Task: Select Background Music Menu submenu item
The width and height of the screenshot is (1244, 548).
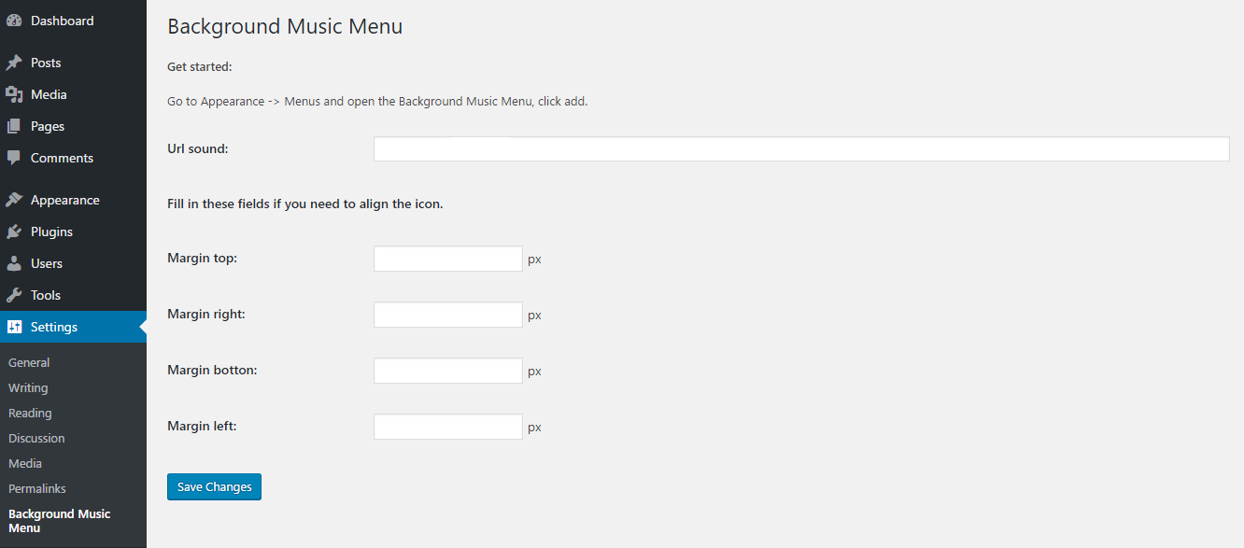Action: coord(59,521)
